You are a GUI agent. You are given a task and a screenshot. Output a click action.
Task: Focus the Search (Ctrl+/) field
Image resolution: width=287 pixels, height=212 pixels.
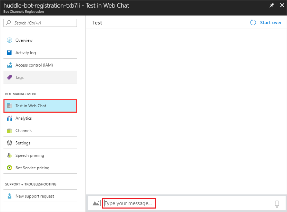click(40, 23)
